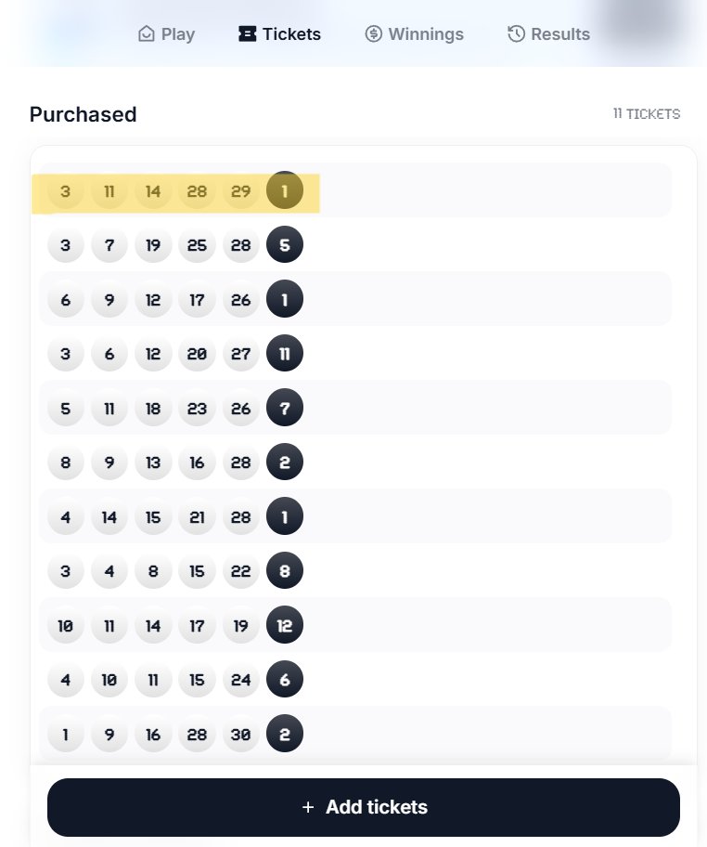Click dark bonus ball 7
This screenshot has width=707, height=847.
pyautogui.click(x=285, y=408)
